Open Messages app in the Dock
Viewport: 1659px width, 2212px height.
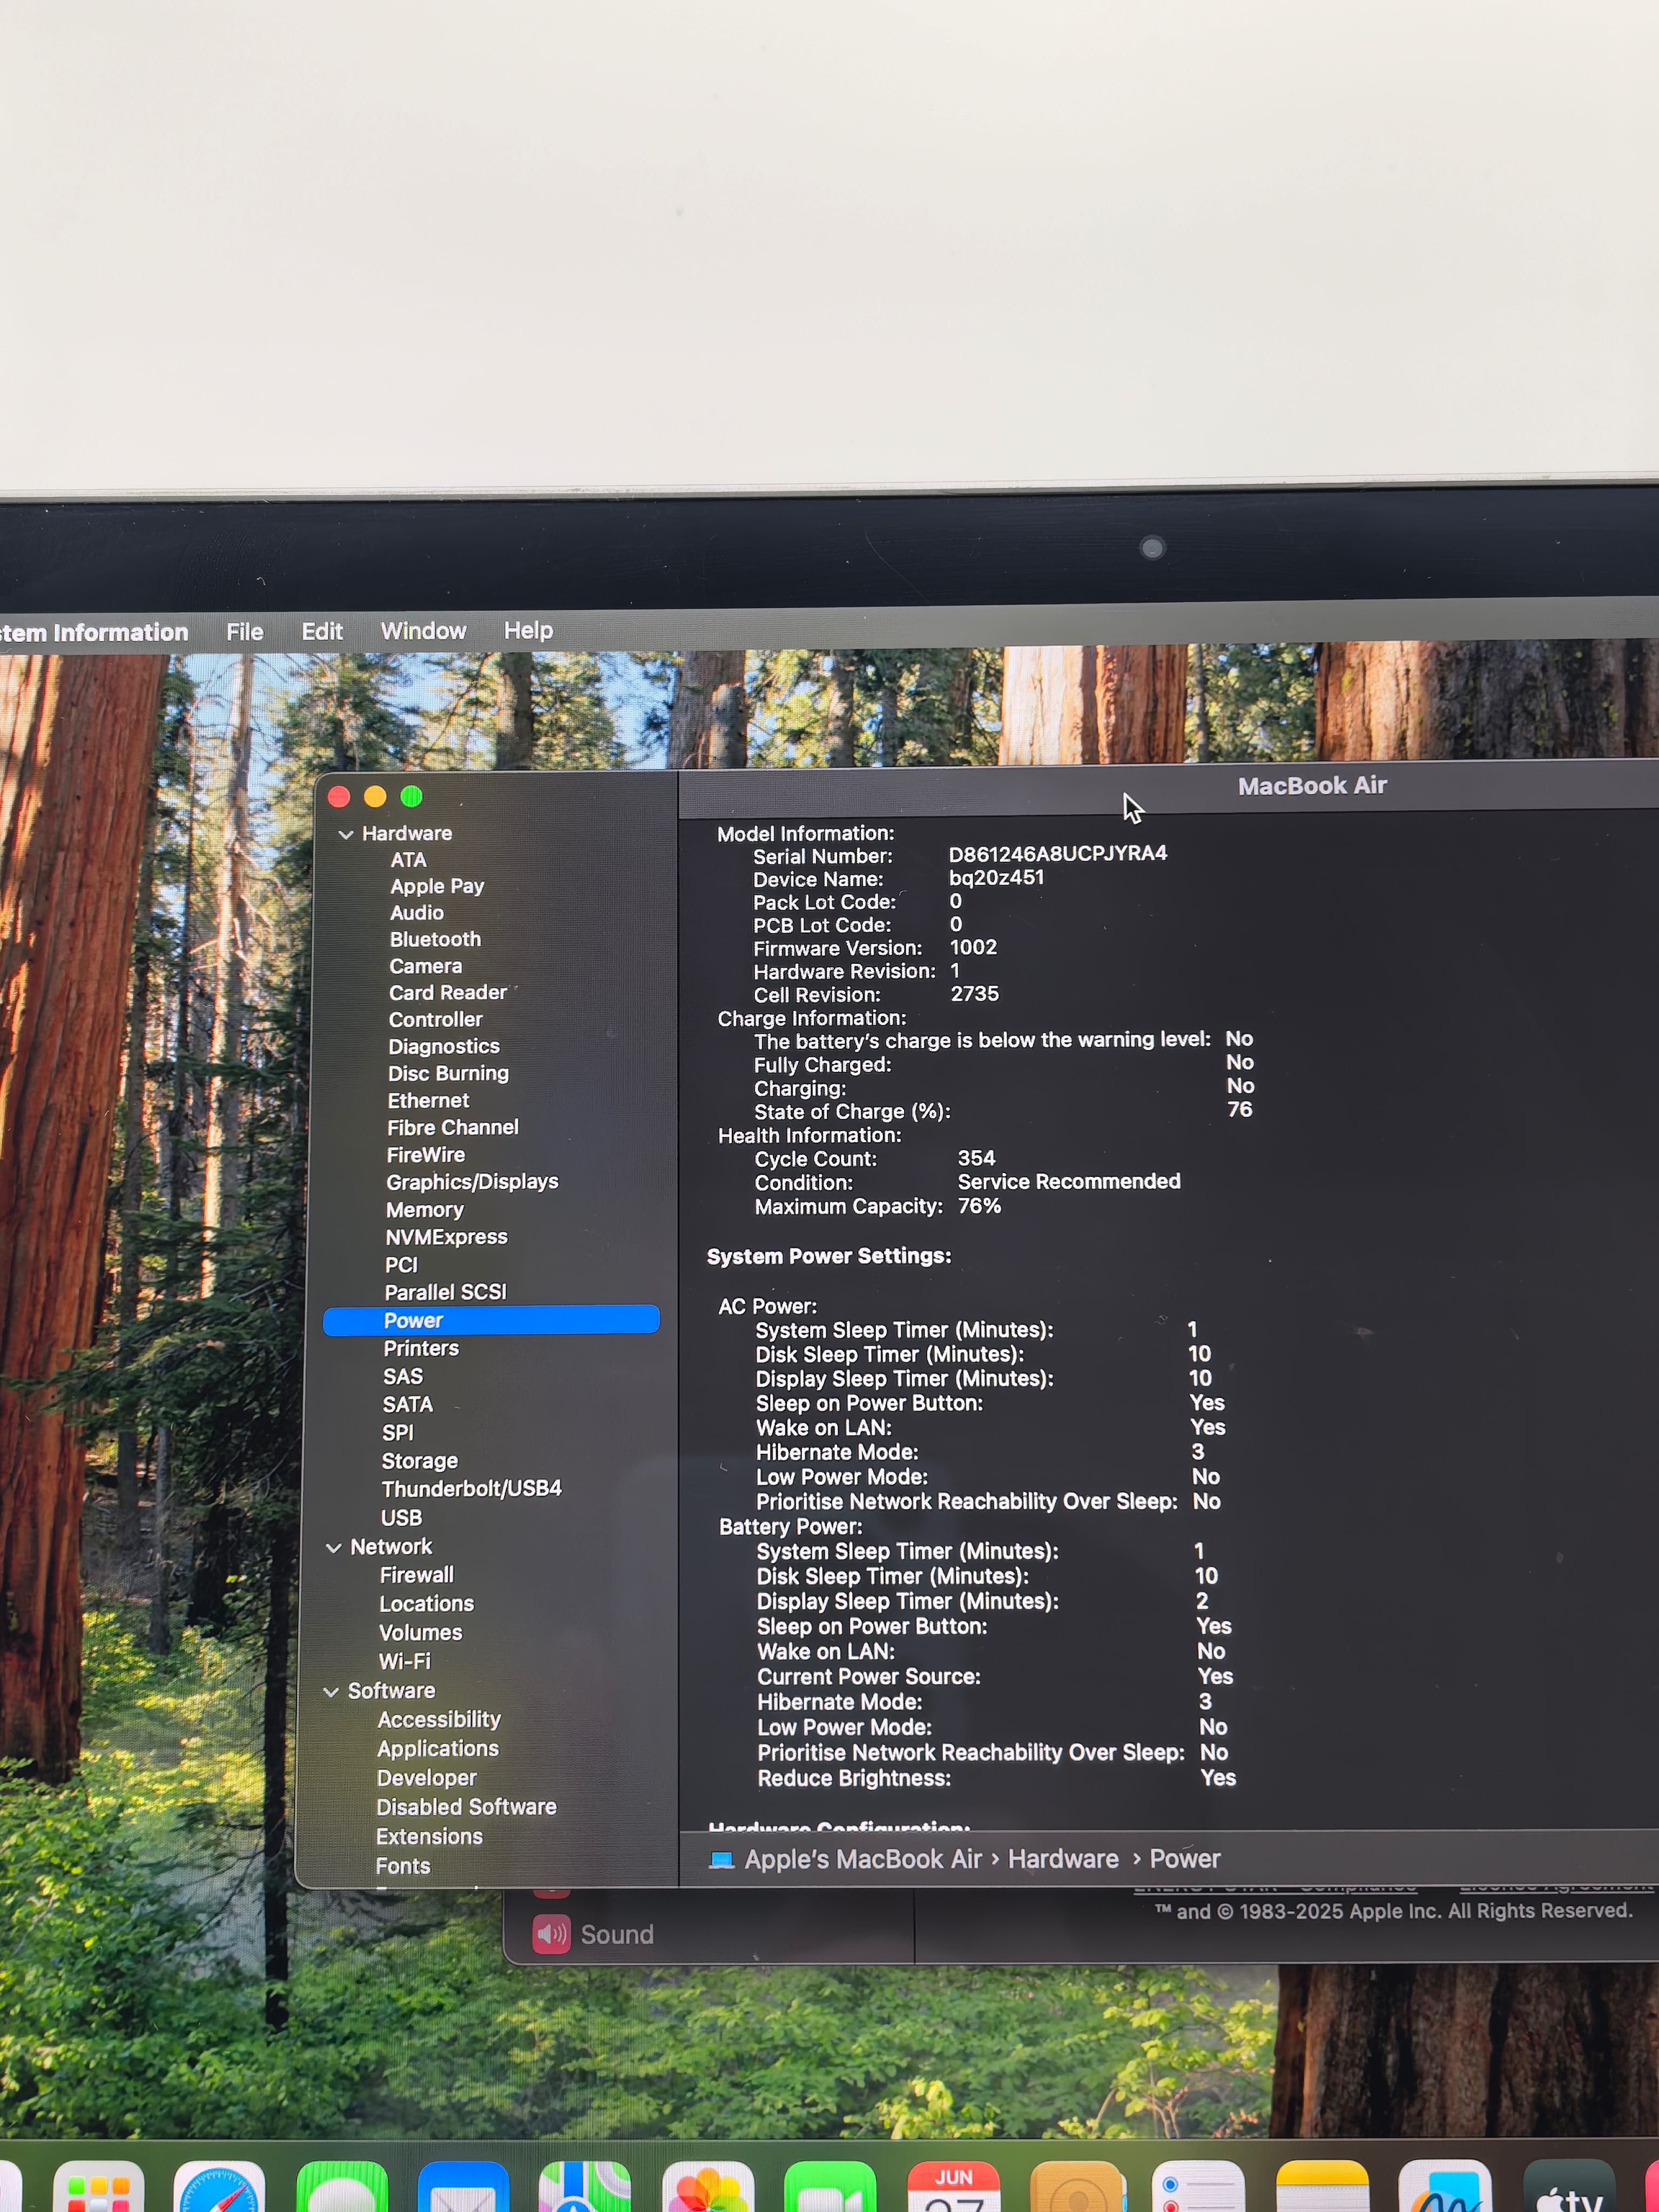click(x=342, y=2188)
